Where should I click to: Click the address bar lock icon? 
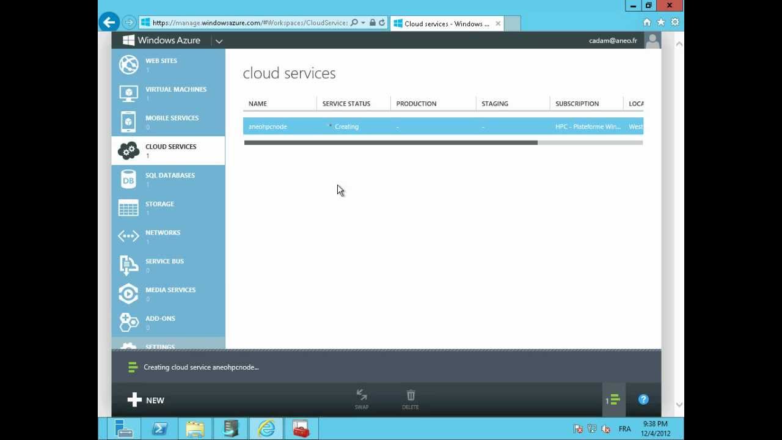[373, 23]
